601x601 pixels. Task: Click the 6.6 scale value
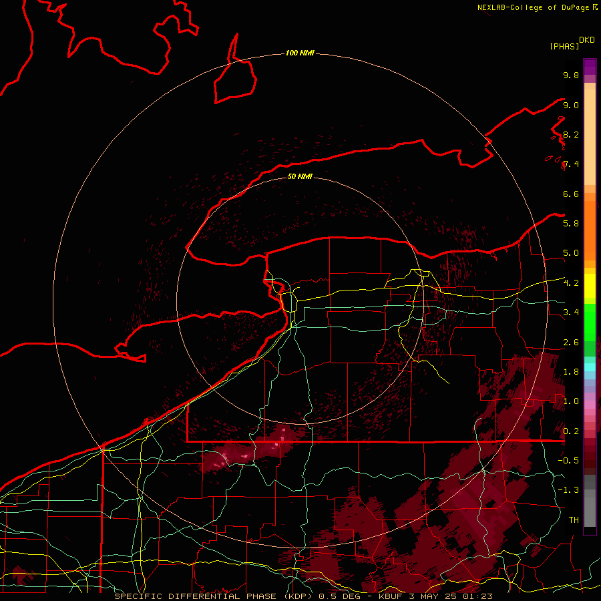point(571,194)
